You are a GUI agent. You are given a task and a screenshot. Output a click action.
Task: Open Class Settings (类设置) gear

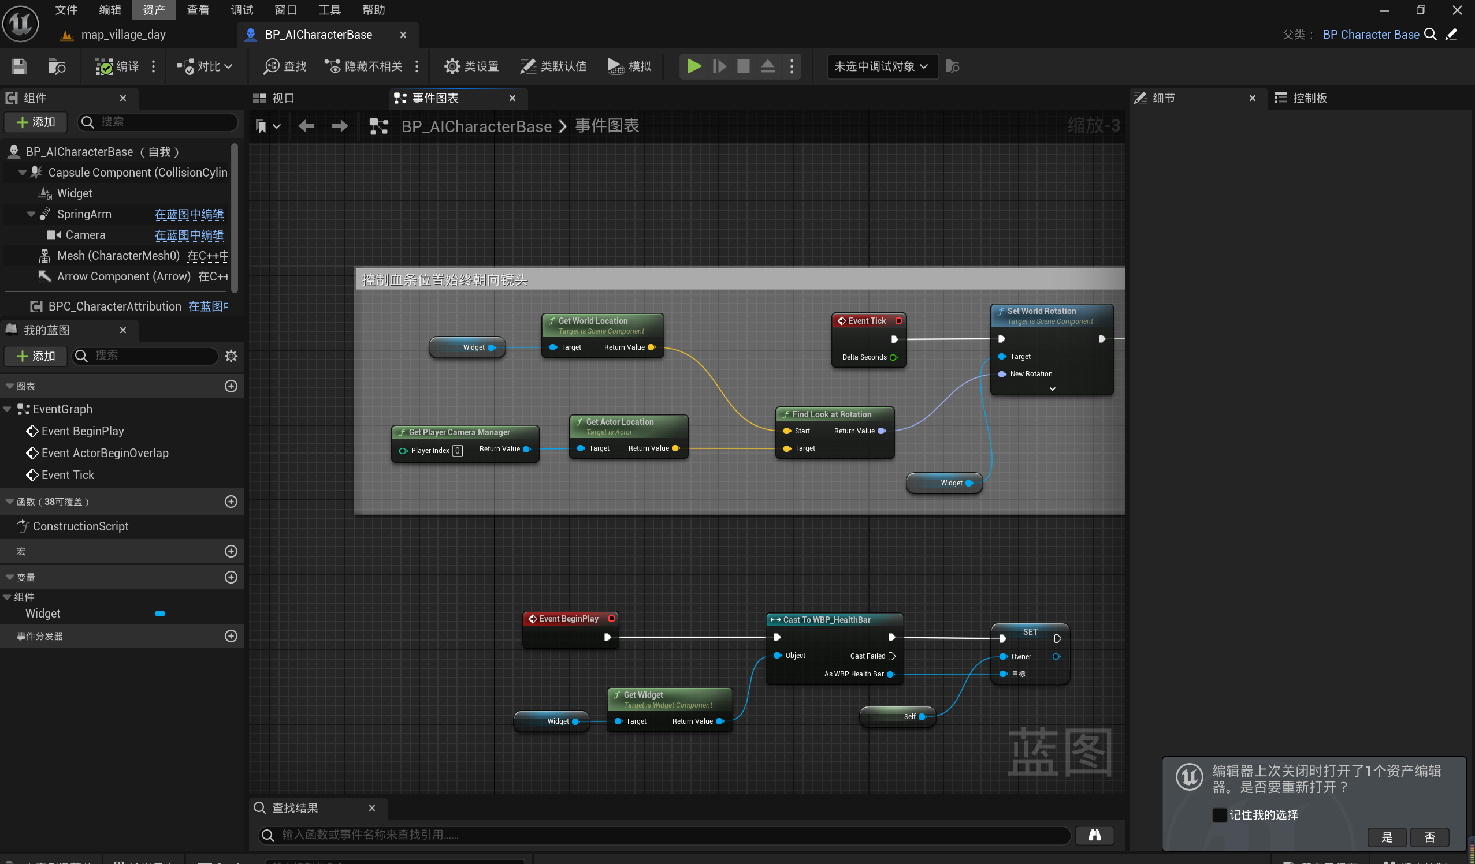click(x=451, y=66)
